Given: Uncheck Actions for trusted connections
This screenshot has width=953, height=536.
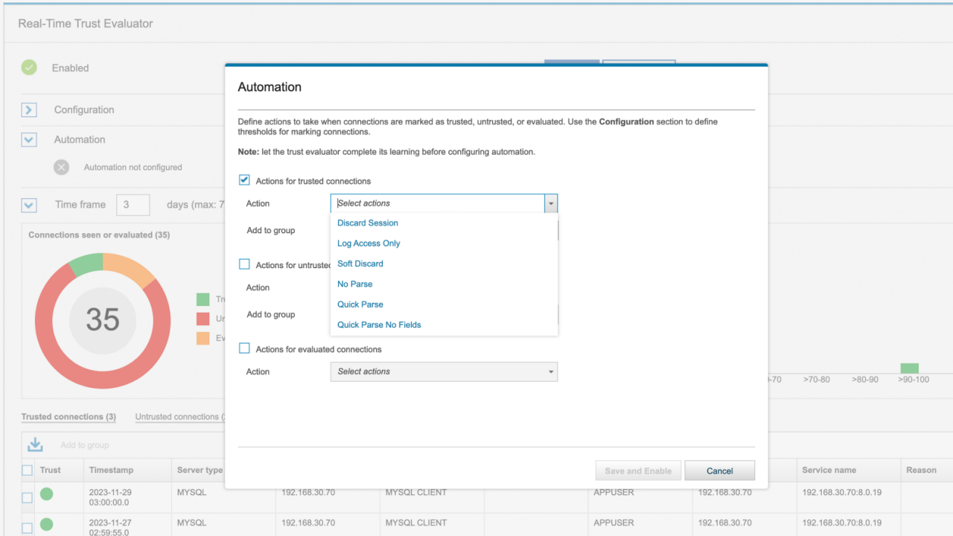Looking at the screenshot, I should point(243,179).
